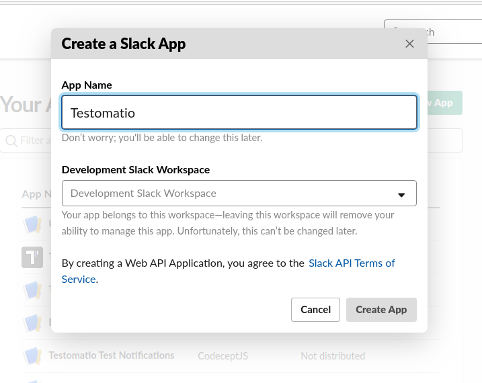Click the filter magnifier icon behind dialog

[11, 140]
